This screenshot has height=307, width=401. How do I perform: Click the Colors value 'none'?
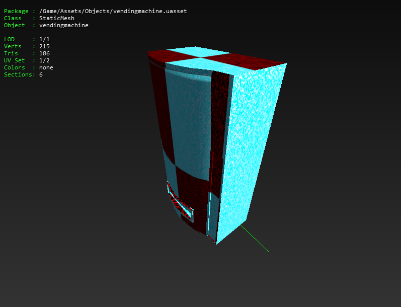46,67
